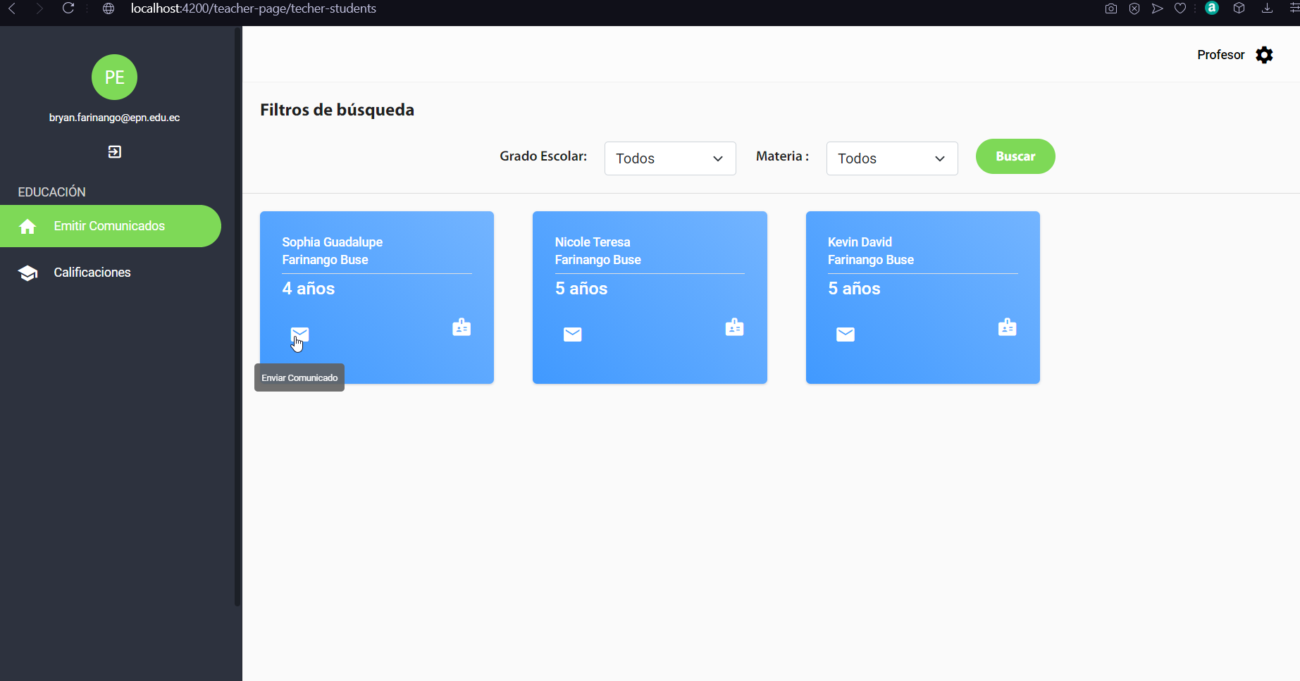Open the envelope icon on Kevin David's card
The width and height of the screenshot is (1300, 681).
845,334
